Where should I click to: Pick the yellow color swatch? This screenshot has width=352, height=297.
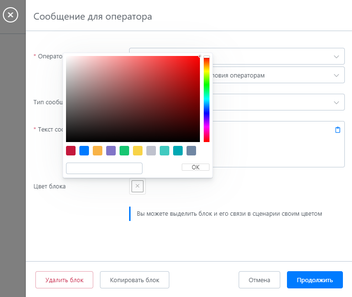[138, 151]
